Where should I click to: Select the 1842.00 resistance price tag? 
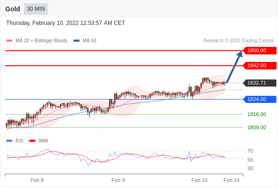coord(260,66)
